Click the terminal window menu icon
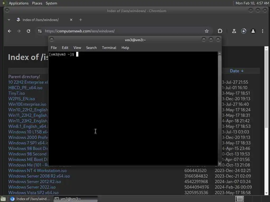Viewport: 270px width, 202px height. tap(51, 40)
